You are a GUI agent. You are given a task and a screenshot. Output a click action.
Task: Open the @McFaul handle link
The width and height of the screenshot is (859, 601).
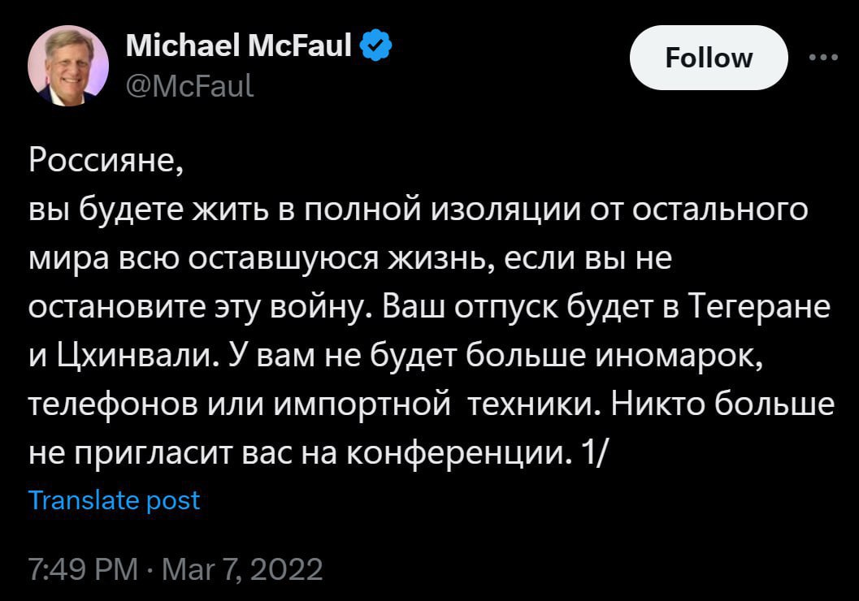click(x=189, y=83)
